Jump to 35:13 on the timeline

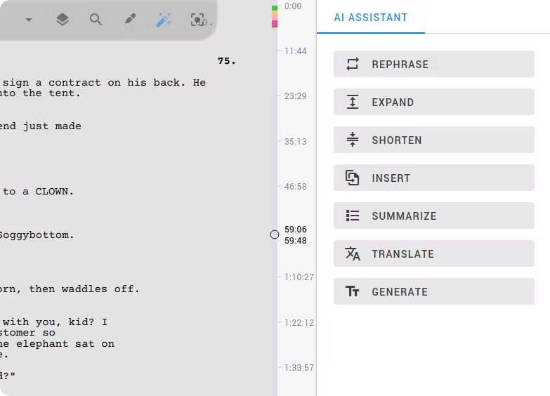(295, 142)
